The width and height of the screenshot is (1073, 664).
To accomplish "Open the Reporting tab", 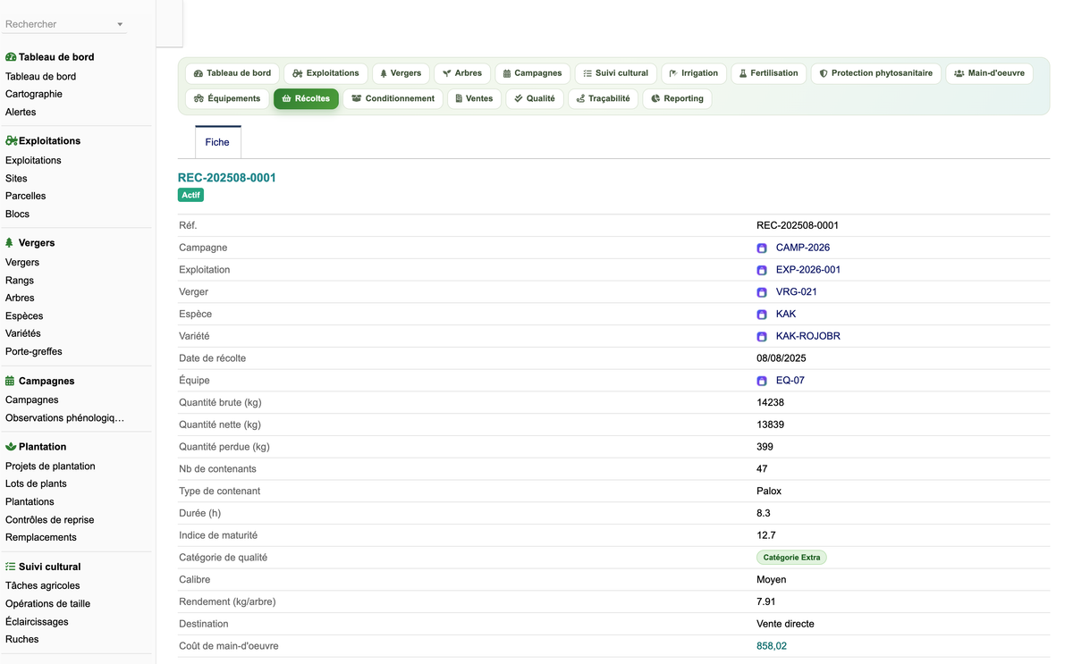I will (x=677, y=98).
